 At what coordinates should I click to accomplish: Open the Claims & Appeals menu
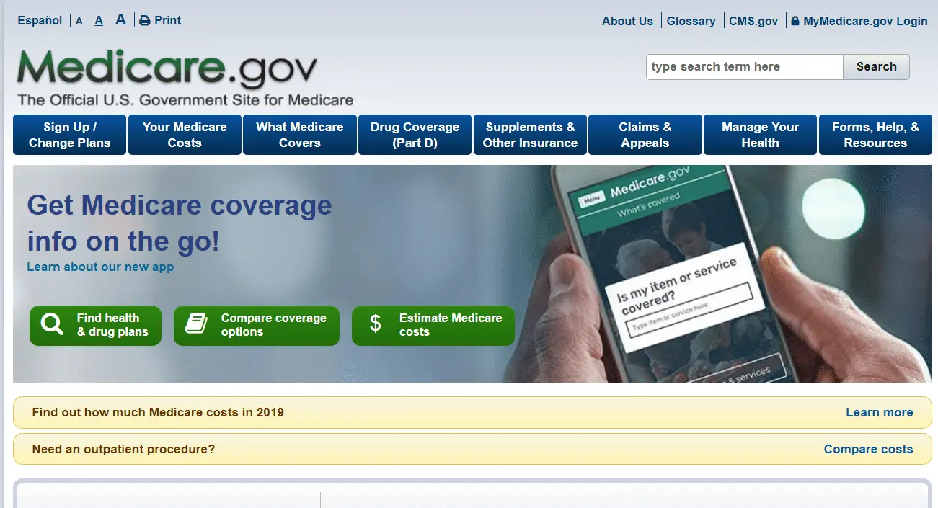click(645, 135)
